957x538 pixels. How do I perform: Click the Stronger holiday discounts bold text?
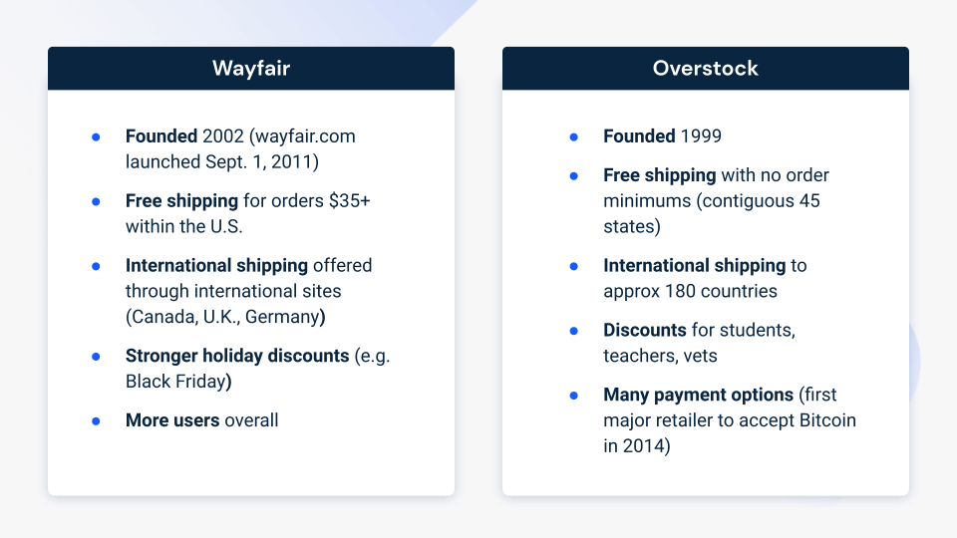click(237, 356)
